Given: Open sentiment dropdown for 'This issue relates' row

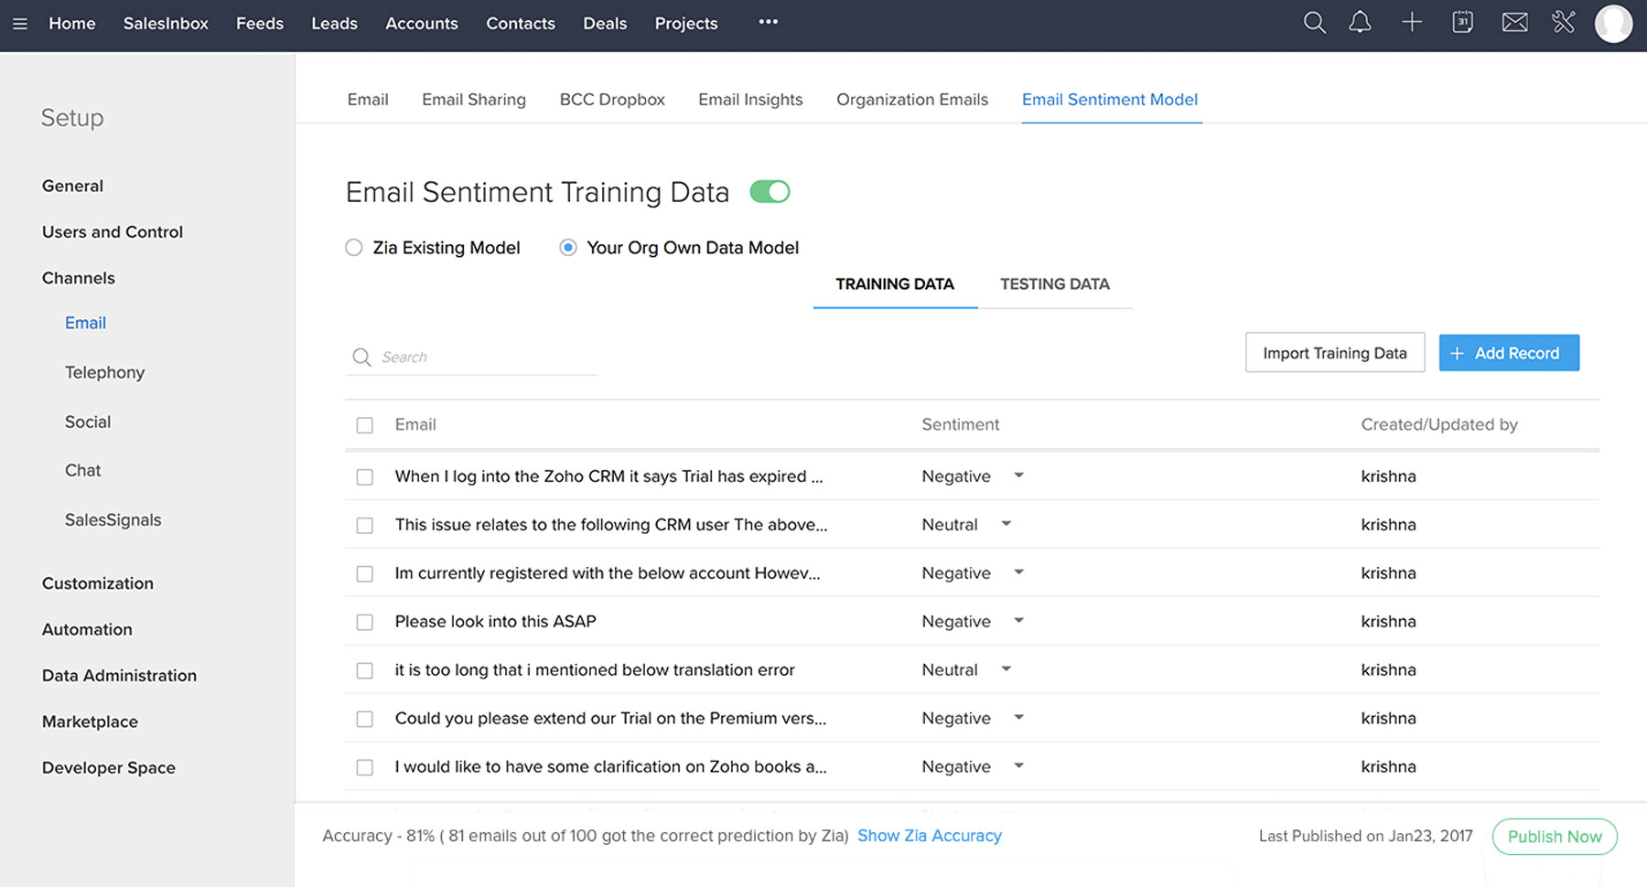Looking at the screenshot, I should click(x=1006, y=524).
